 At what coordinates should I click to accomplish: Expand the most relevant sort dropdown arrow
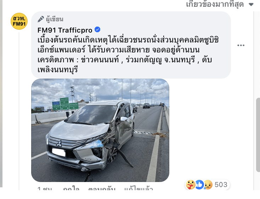[251, 5]
